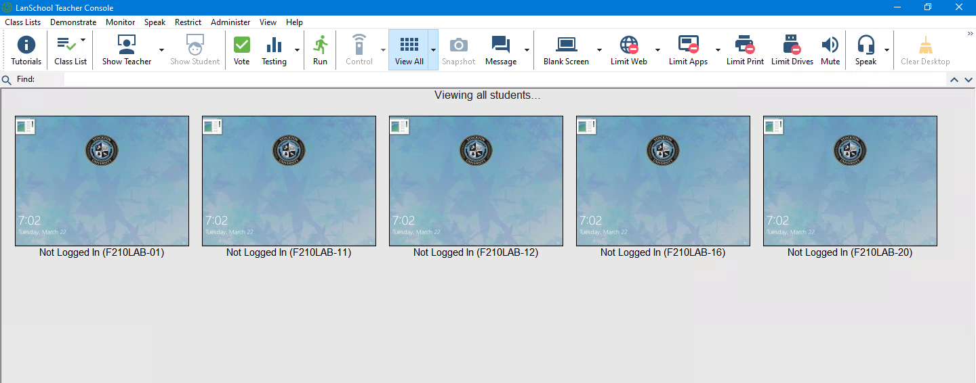Start Show Teacher broadcast

tap(127, 50)
